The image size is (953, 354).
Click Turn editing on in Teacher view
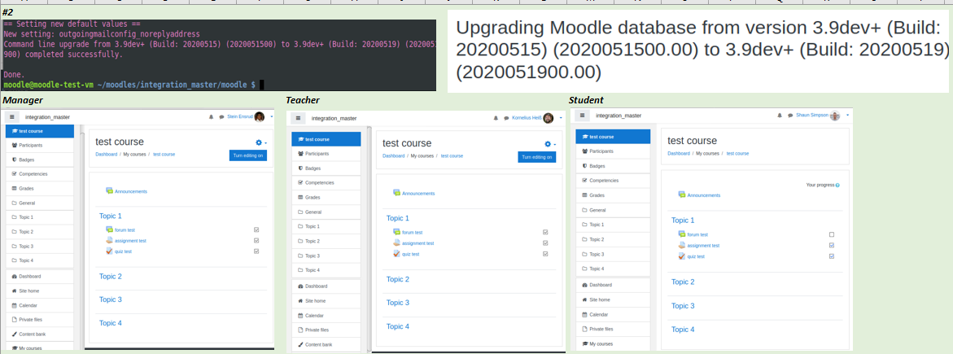tap(536, 158)
